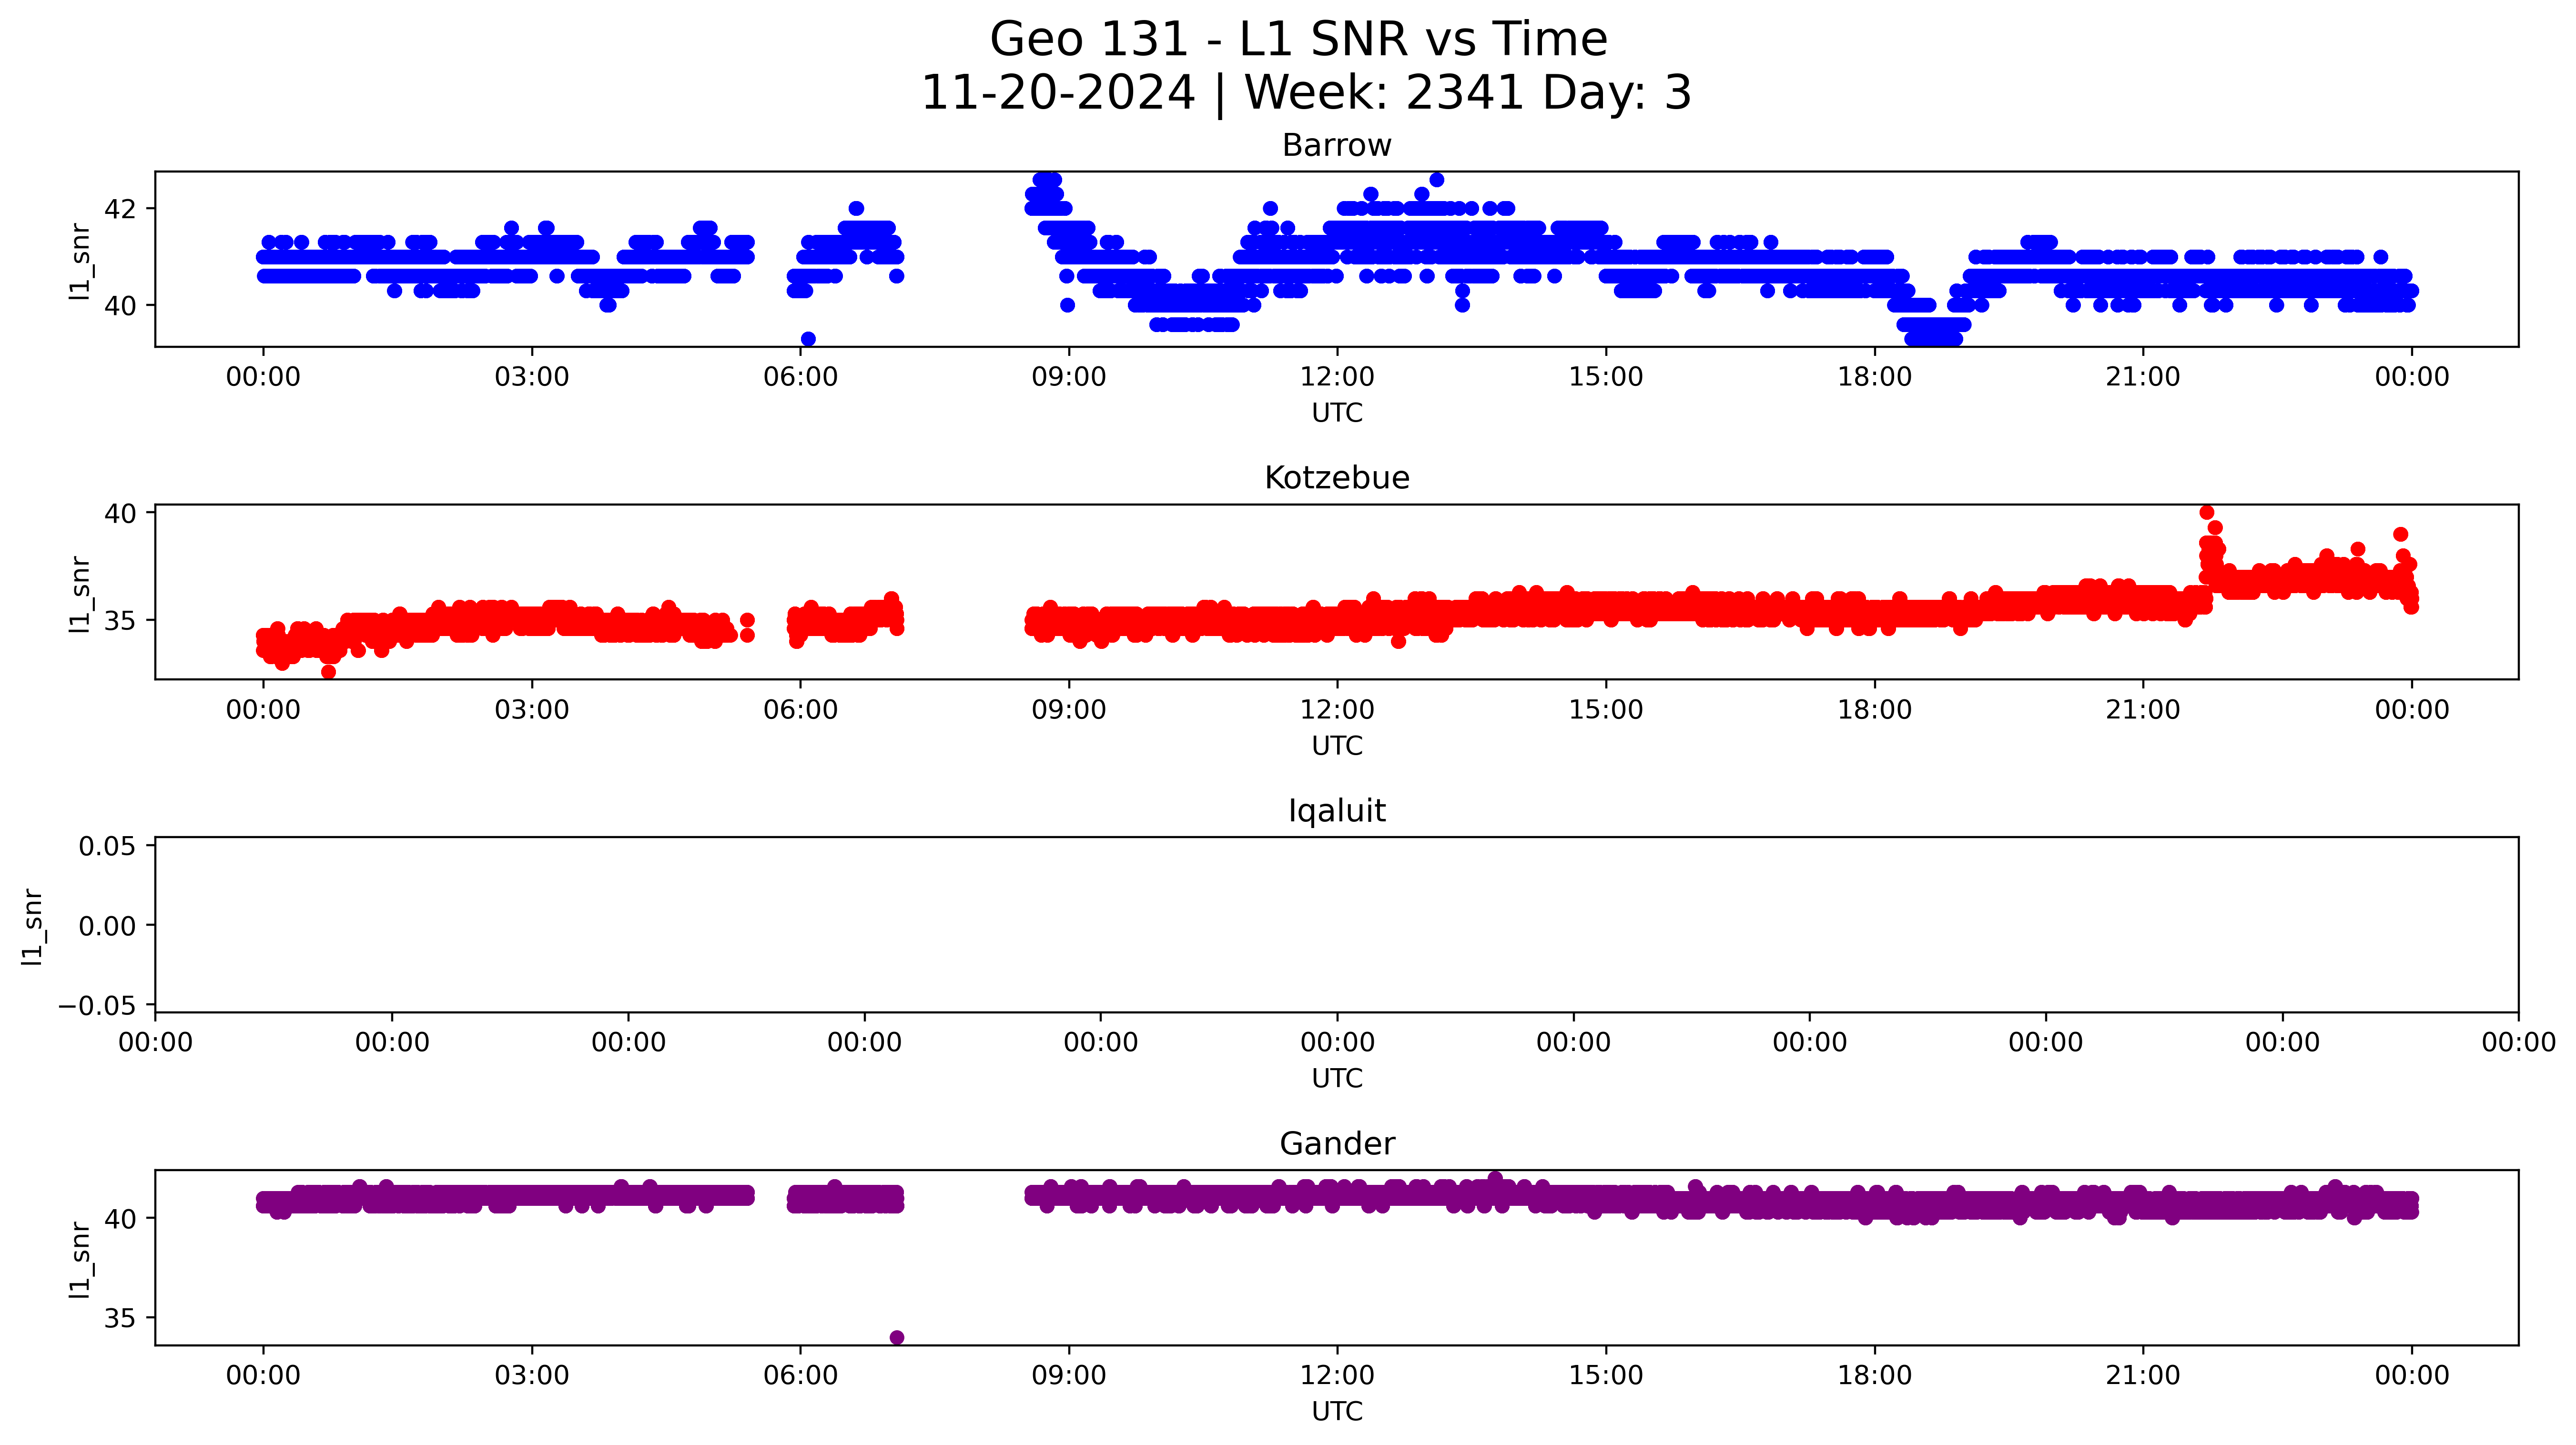Image resolution: width=2576 pixels, height=1445 pixels.
Task: Click the main title 'Geo 131 - L1 SNR vs Time'
Action: point(1298,40)
